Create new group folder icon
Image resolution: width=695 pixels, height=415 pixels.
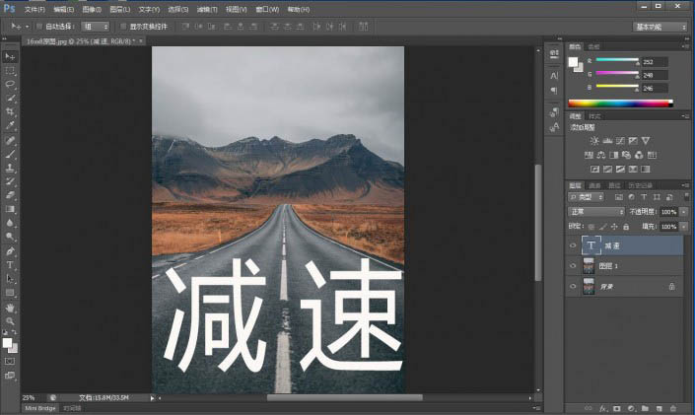[x=645, y=408]
